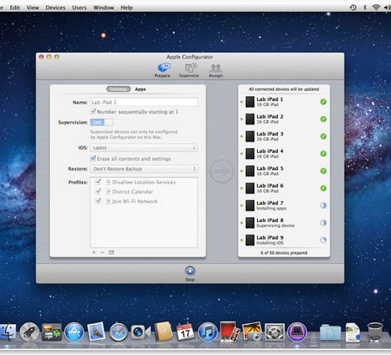Click the Time Machine icon in the menu bar
The height and width of the screenshot is (355, 391).
coord(353,8)
